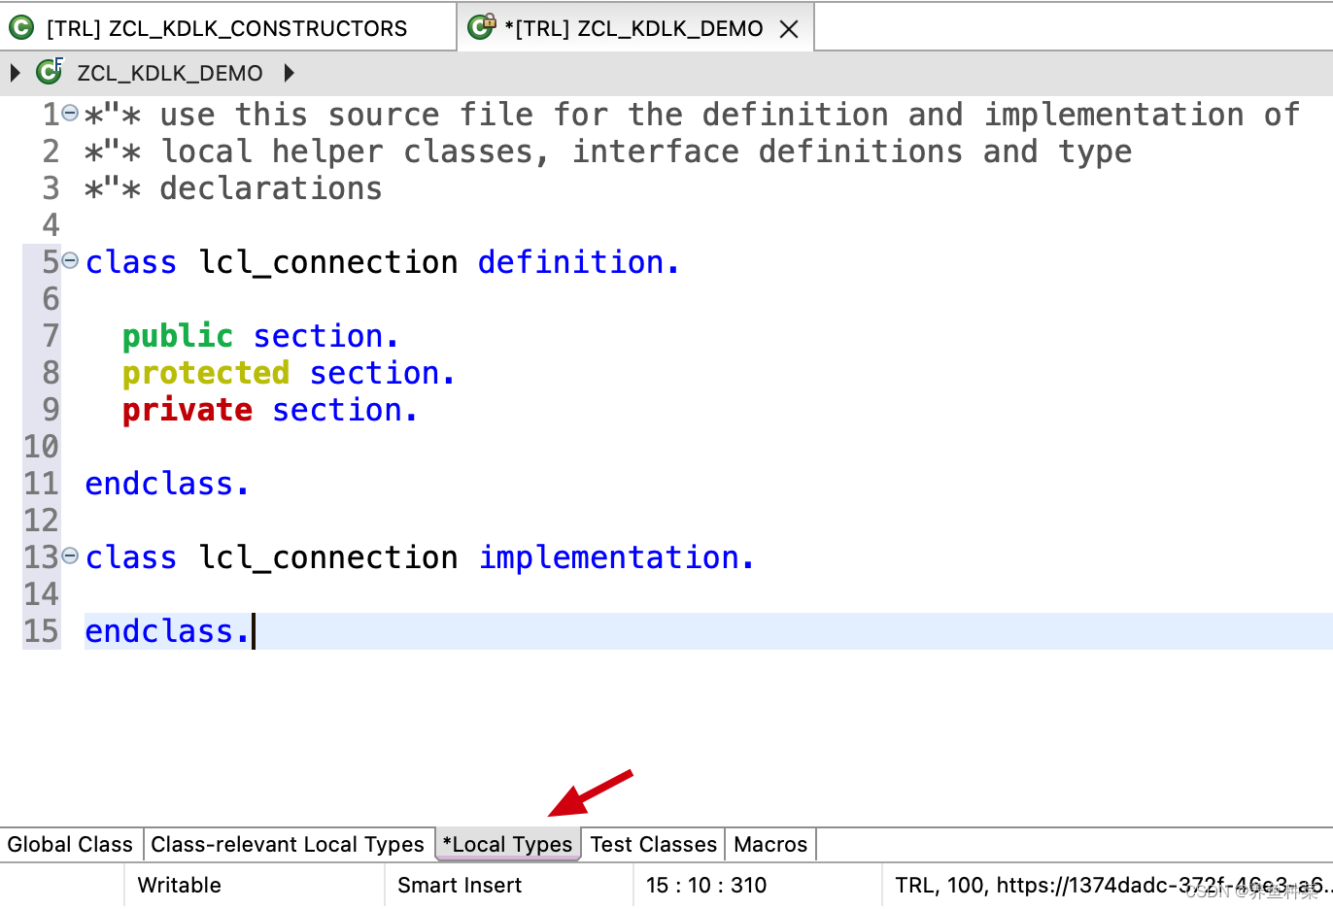Collapse the comment block fold at line 1
This screenshot has height=909, width=1333.
(x=68, y=112)
